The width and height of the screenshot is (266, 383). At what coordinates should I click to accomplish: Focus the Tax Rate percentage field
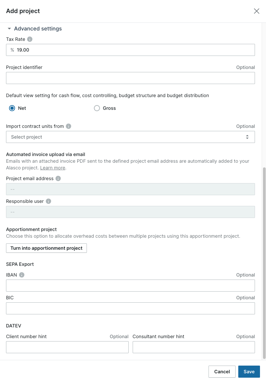pyautogui.click(x=130, y=50)
